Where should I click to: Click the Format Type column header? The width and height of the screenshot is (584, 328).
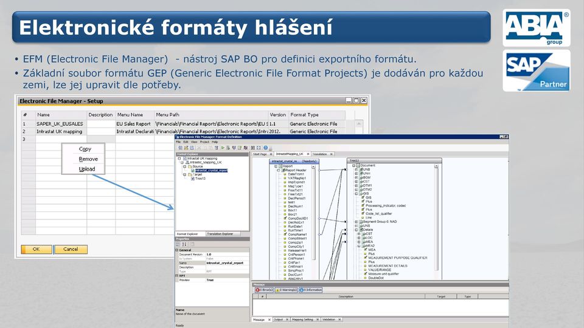[317, 115]
